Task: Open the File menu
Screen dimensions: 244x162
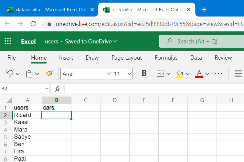Action: coord(12,58)
